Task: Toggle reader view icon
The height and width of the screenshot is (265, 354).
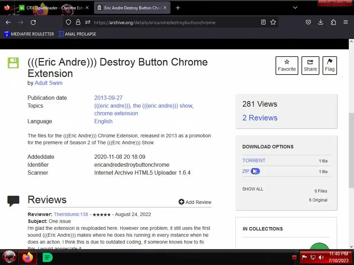Action: (263, 22)
